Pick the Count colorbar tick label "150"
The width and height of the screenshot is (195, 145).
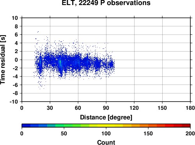pyautogui.click(x=148, y=133)
